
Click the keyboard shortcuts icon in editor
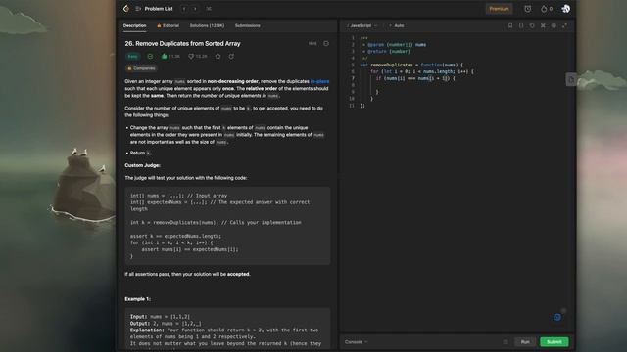(x=543, y=25)
